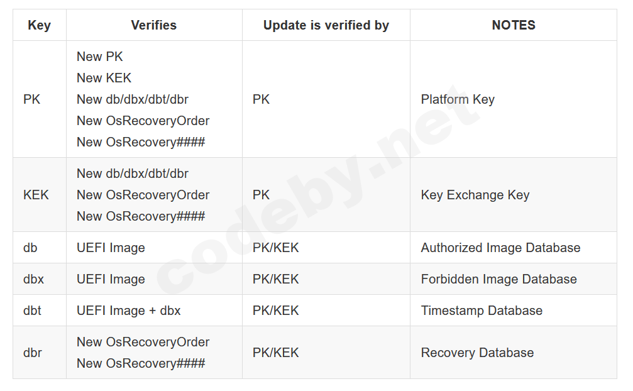Image resolution: width=633 pixels, height=391 pixels.
Task: Click the "Authorized Image Database" cell
Action: 500,248
